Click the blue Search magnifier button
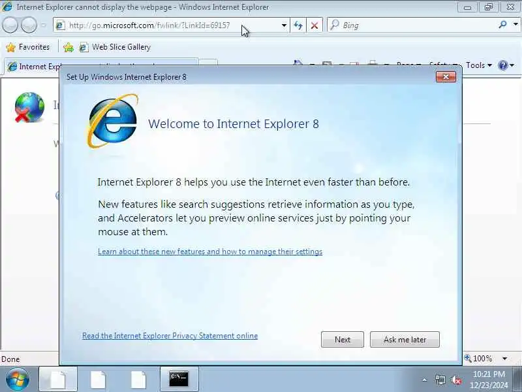The width and height of the screenshot is (522, 392). tap(502, 24)
